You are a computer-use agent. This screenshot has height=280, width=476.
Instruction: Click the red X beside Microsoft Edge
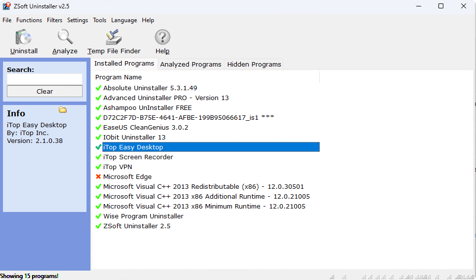[98, 177]
